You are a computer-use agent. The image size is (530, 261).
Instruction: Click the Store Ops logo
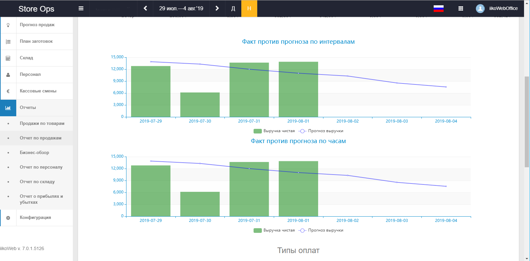click(x=36, y=9)
